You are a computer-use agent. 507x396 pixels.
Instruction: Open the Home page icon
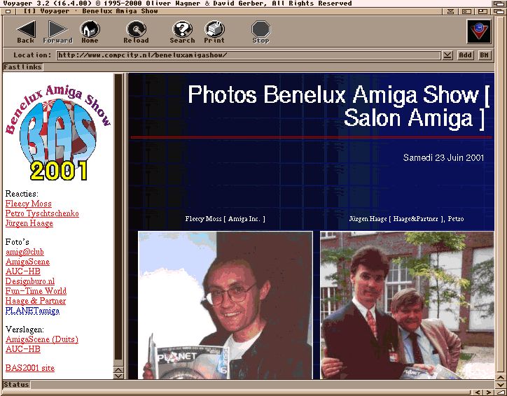[x=90, y=32]
